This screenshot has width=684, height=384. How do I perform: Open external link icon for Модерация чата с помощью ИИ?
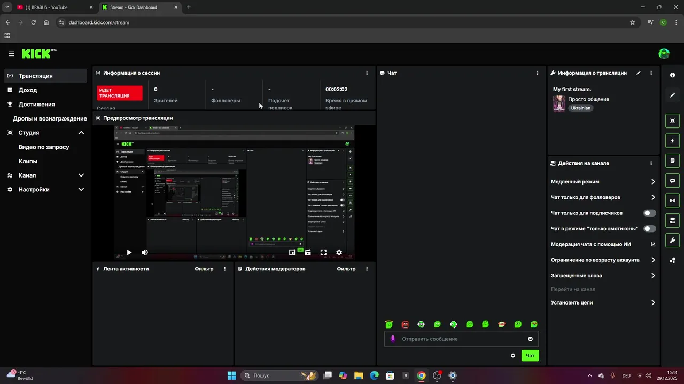pos(653,244)
